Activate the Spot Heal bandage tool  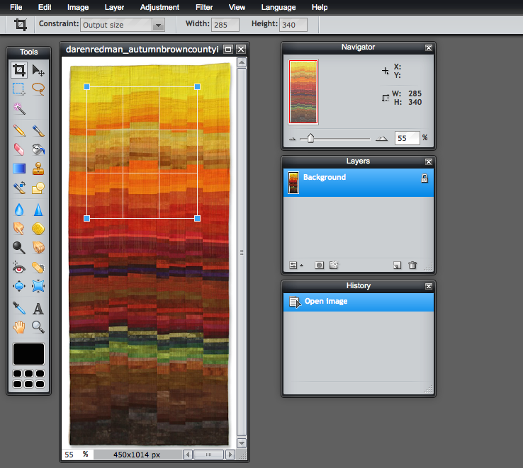click(x=38, y=267)
